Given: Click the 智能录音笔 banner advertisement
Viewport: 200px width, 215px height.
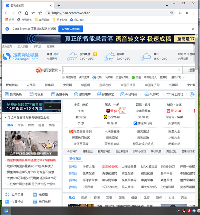Looking at the screenshot, I should point(98,39).
